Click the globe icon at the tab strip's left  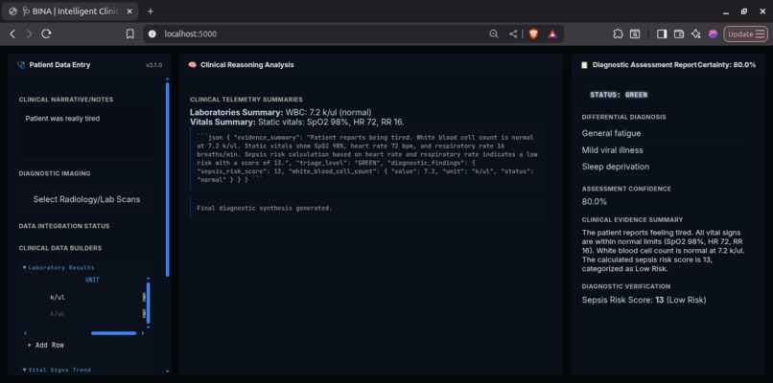[12, 11]
